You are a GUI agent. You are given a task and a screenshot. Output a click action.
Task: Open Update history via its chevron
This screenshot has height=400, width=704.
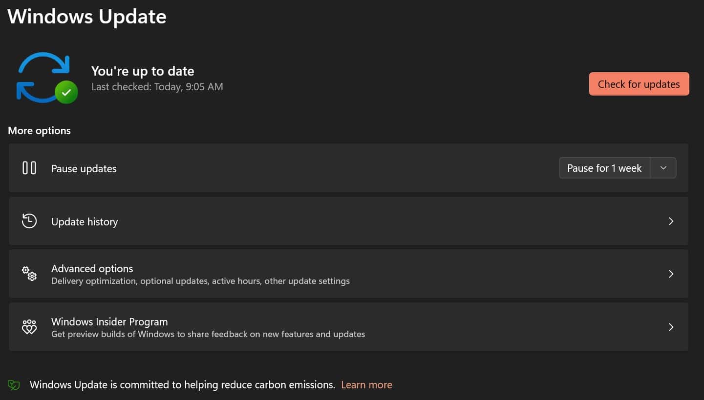(671, 221)
